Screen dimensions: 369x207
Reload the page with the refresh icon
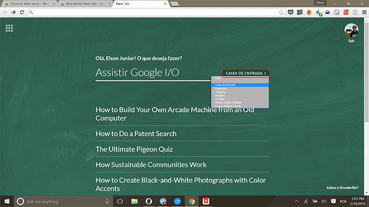coord(22,12)
